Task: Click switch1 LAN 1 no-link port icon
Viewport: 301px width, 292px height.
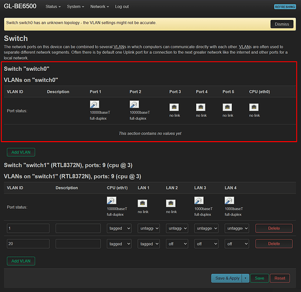Action: click(142, 204)
